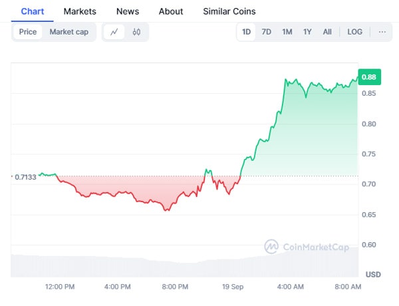Select the 7D time range
The height and width of the screenshot is (306, 399).
[x=266, y=32]
